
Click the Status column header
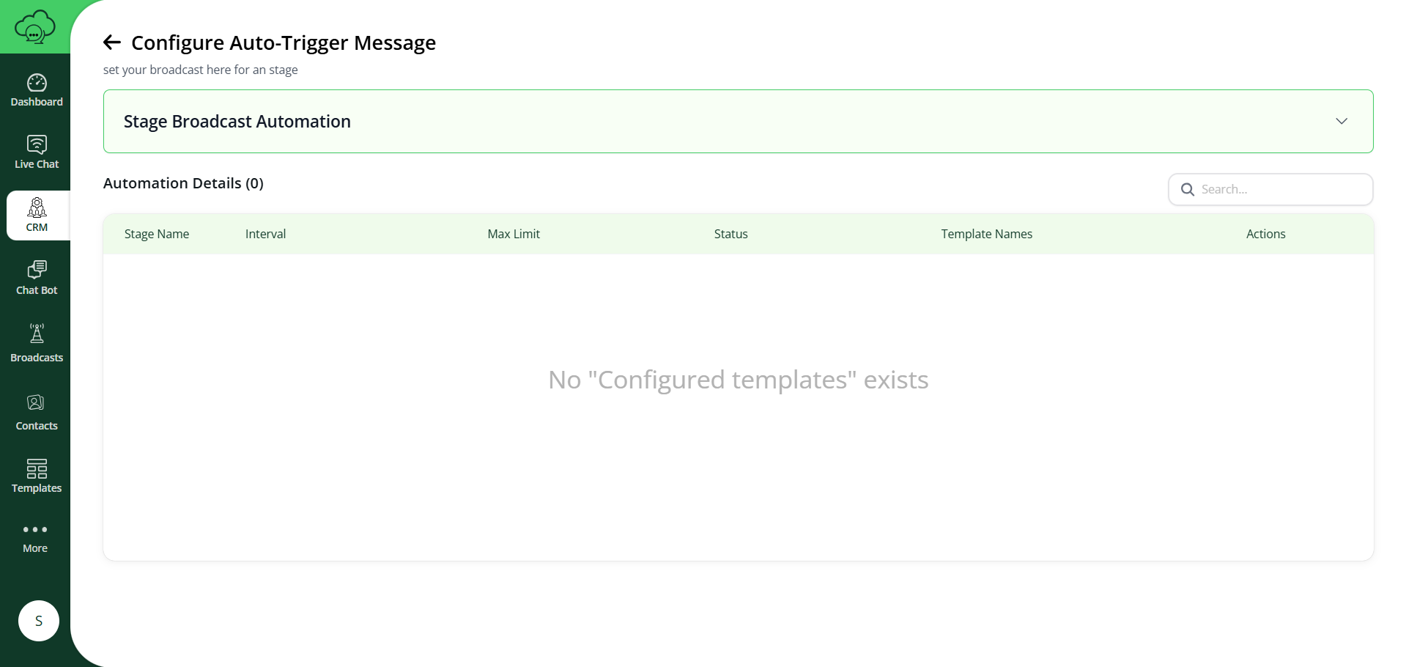(x=730, y=234)
